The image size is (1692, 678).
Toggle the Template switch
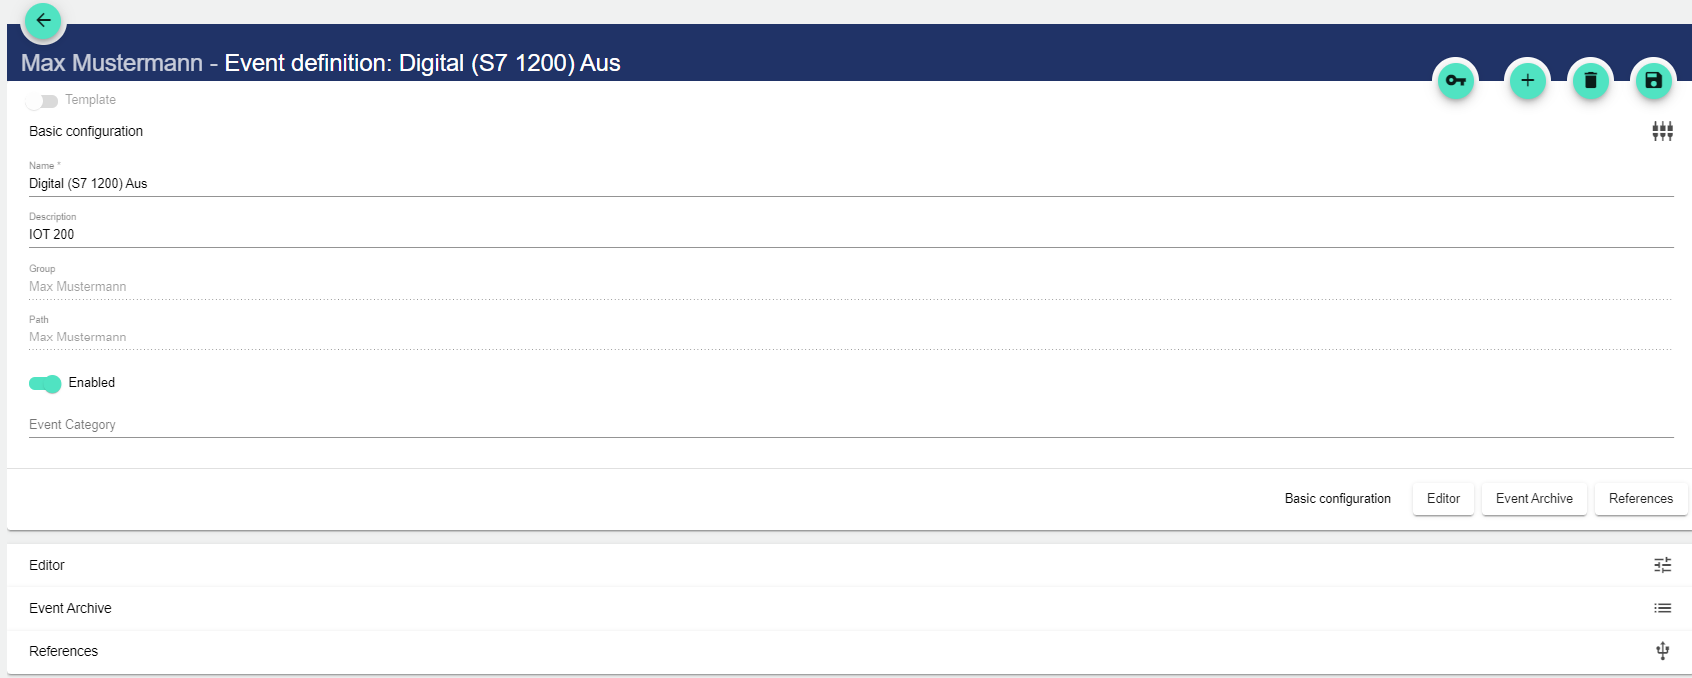click(x=42, y=101)
